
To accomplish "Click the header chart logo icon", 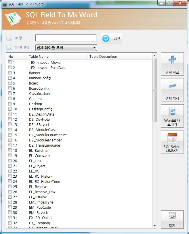I will [x=13, y=19].
